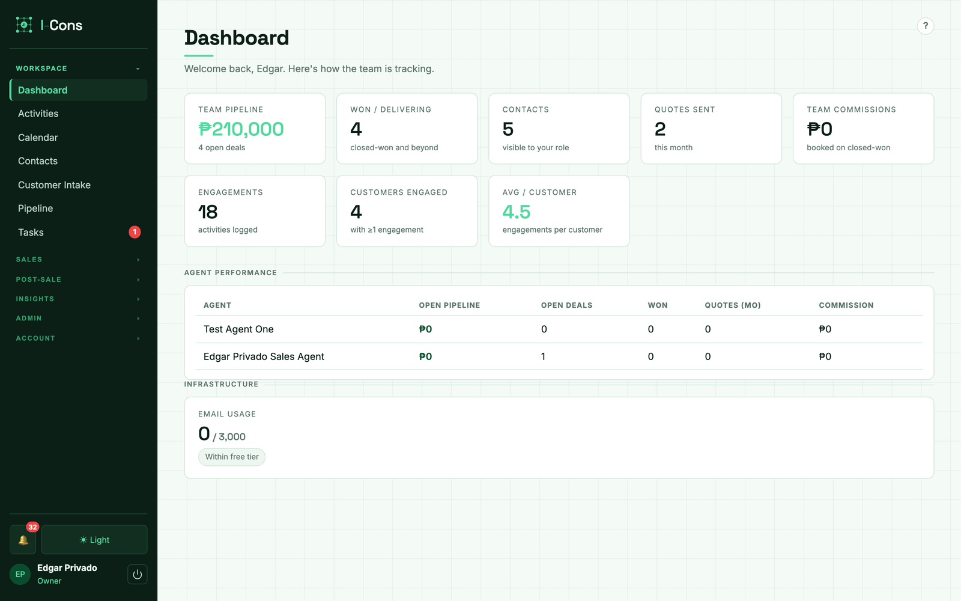The width and height of the screenshot is (961, 601).
Task: Click the EP user avatar
Action: click(x=20, y=574)
